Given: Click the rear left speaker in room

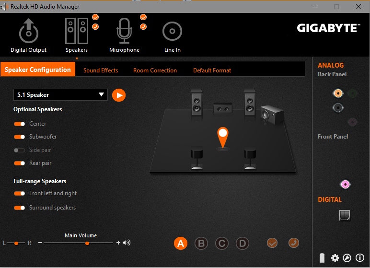Looking at the screenshot, I should 197,158.
